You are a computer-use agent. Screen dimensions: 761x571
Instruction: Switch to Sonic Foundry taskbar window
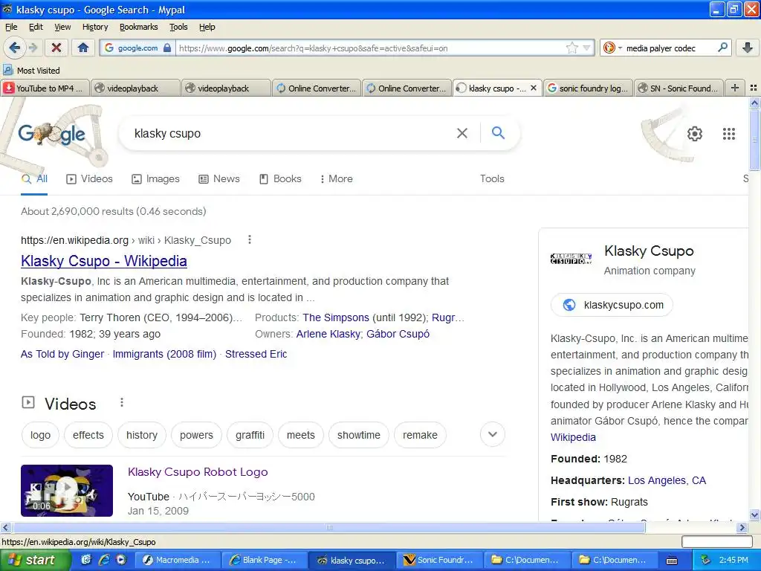point(439,561)
